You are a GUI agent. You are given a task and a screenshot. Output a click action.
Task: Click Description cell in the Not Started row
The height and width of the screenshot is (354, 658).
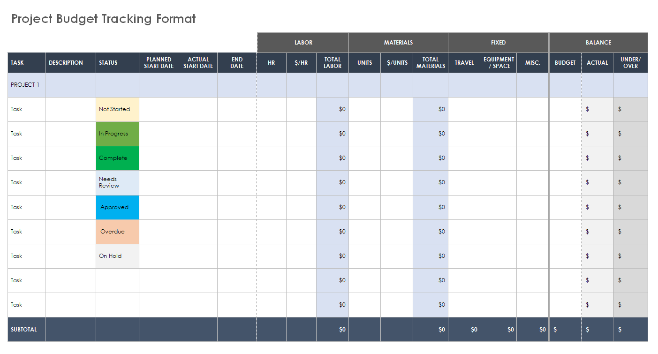(70, 109)
